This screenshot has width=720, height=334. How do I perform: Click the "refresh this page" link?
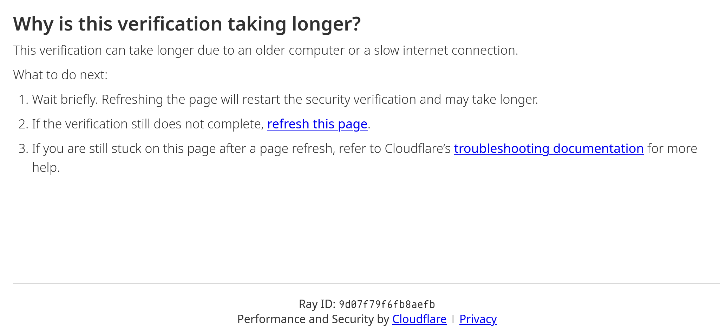tap(317, 124)
